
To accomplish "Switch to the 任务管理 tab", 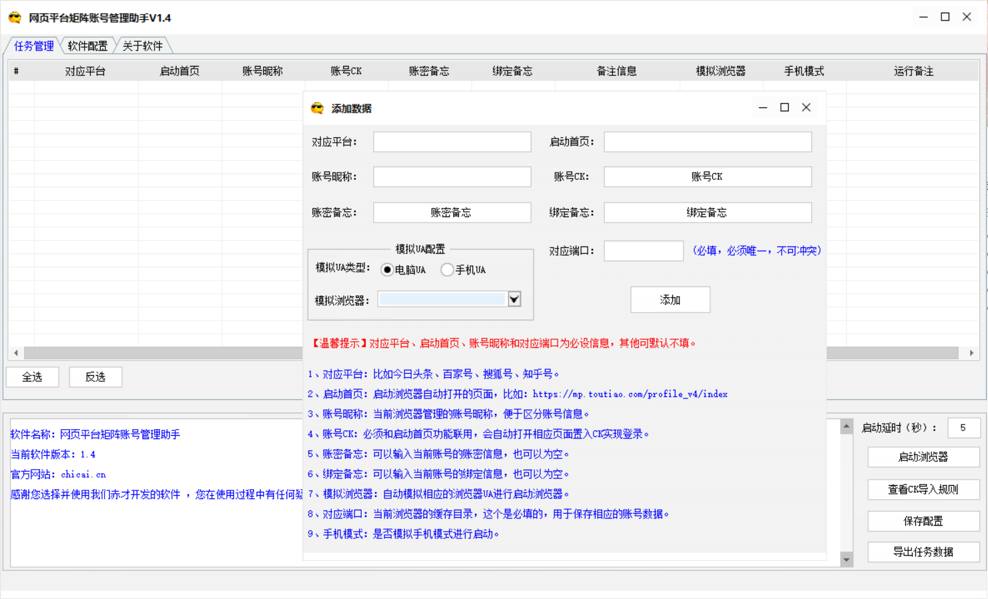I will click(34, 46).
